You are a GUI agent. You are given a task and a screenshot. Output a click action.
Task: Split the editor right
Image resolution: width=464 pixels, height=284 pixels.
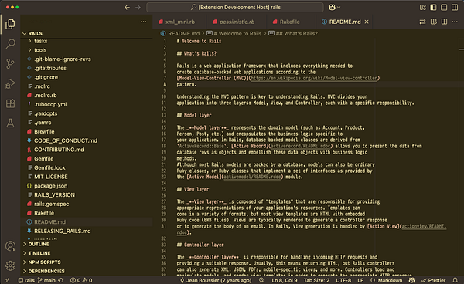[444, 22]
